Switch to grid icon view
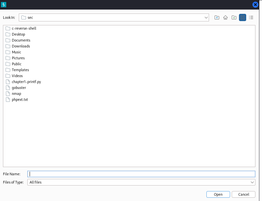 click(x=243, y=17)
